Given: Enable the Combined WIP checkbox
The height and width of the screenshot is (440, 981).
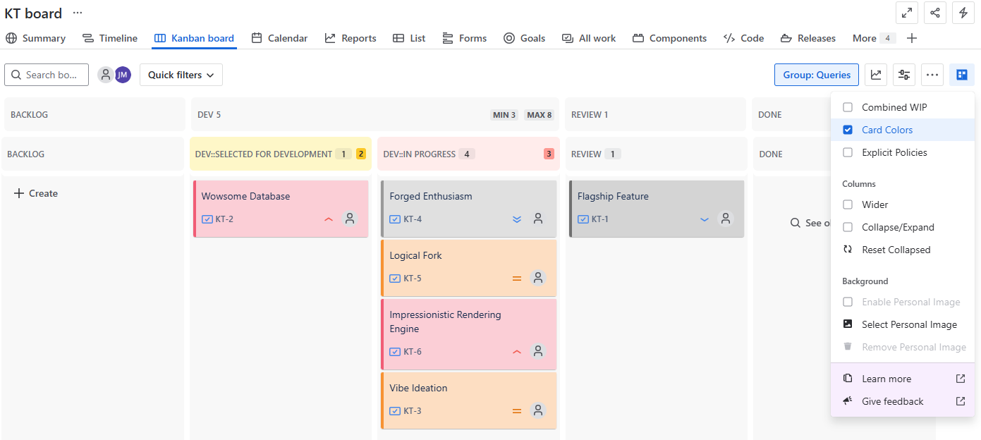Looking at the screenshot, I should pyautogui.click(x=848, y=107).
